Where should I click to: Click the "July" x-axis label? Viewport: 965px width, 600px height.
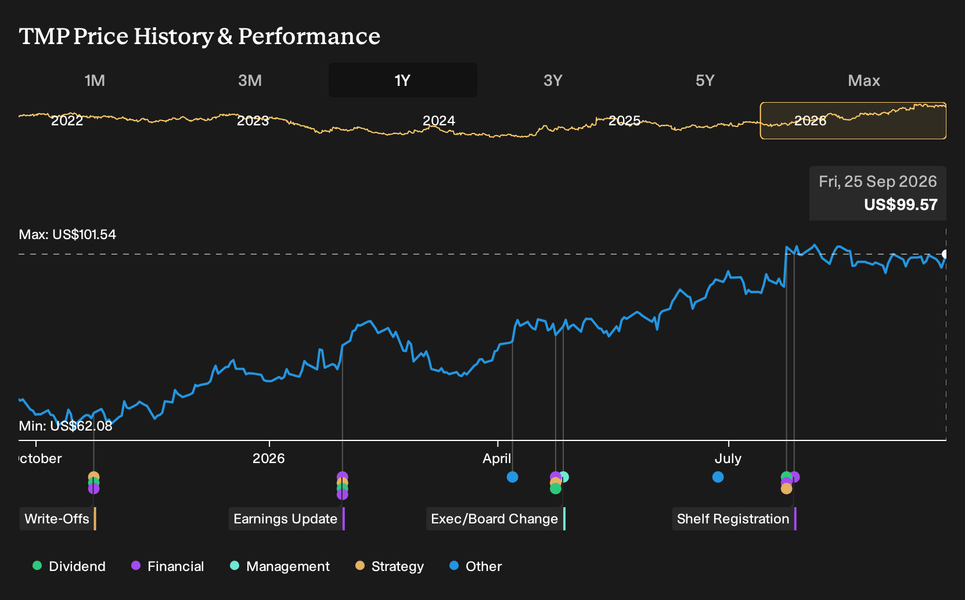click(x=728, y=458)
